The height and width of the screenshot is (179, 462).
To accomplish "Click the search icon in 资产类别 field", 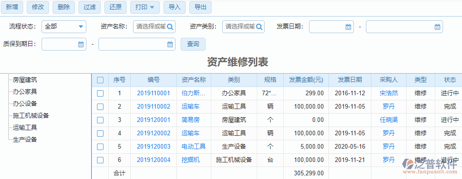I will point(259,27).
